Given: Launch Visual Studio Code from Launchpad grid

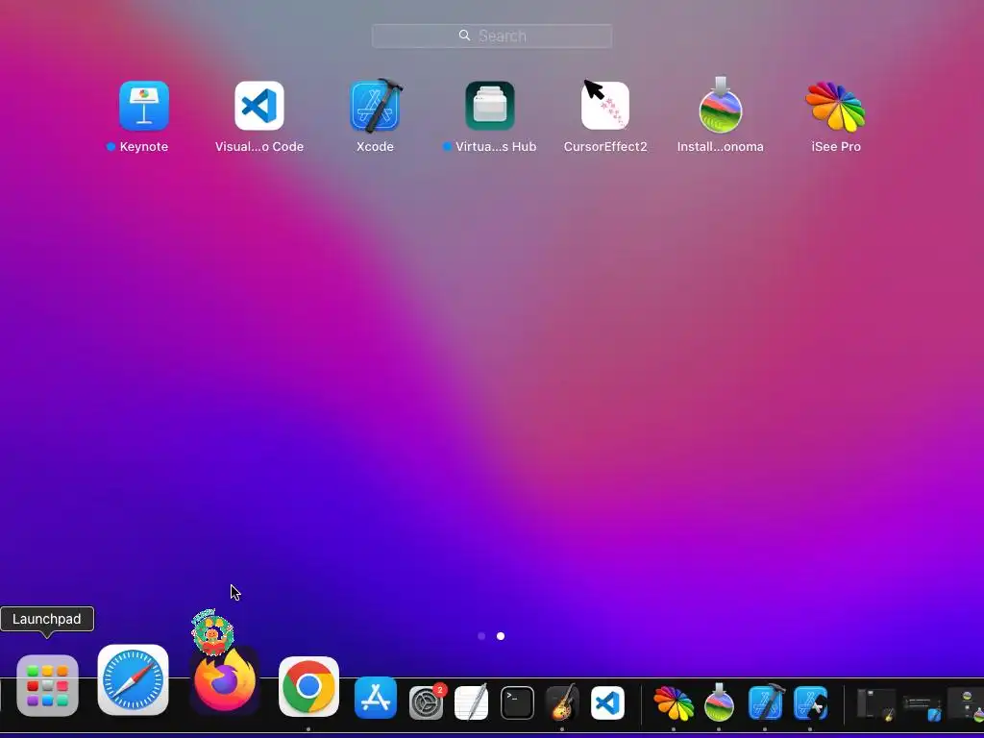Looking at the screenshot, I should (x=259, y=106).
